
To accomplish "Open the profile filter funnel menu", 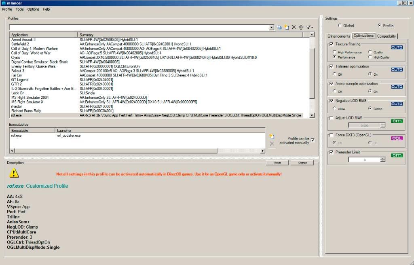I will (309, 27).
